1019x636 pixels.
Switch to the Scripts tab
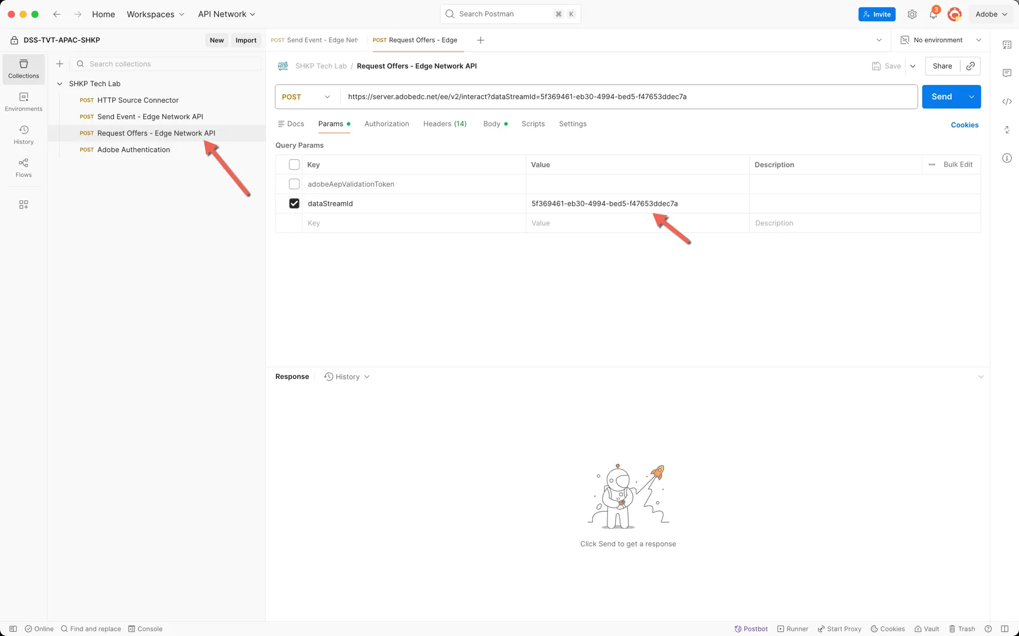point(533,124)
